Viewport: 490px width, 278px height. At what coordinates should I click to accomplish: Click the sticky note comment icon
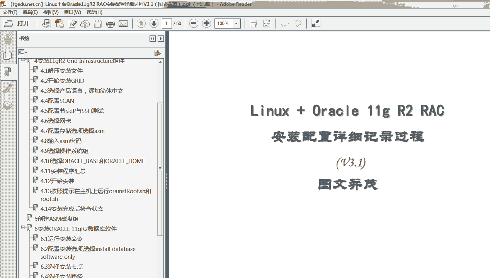(x=285, y=24)
